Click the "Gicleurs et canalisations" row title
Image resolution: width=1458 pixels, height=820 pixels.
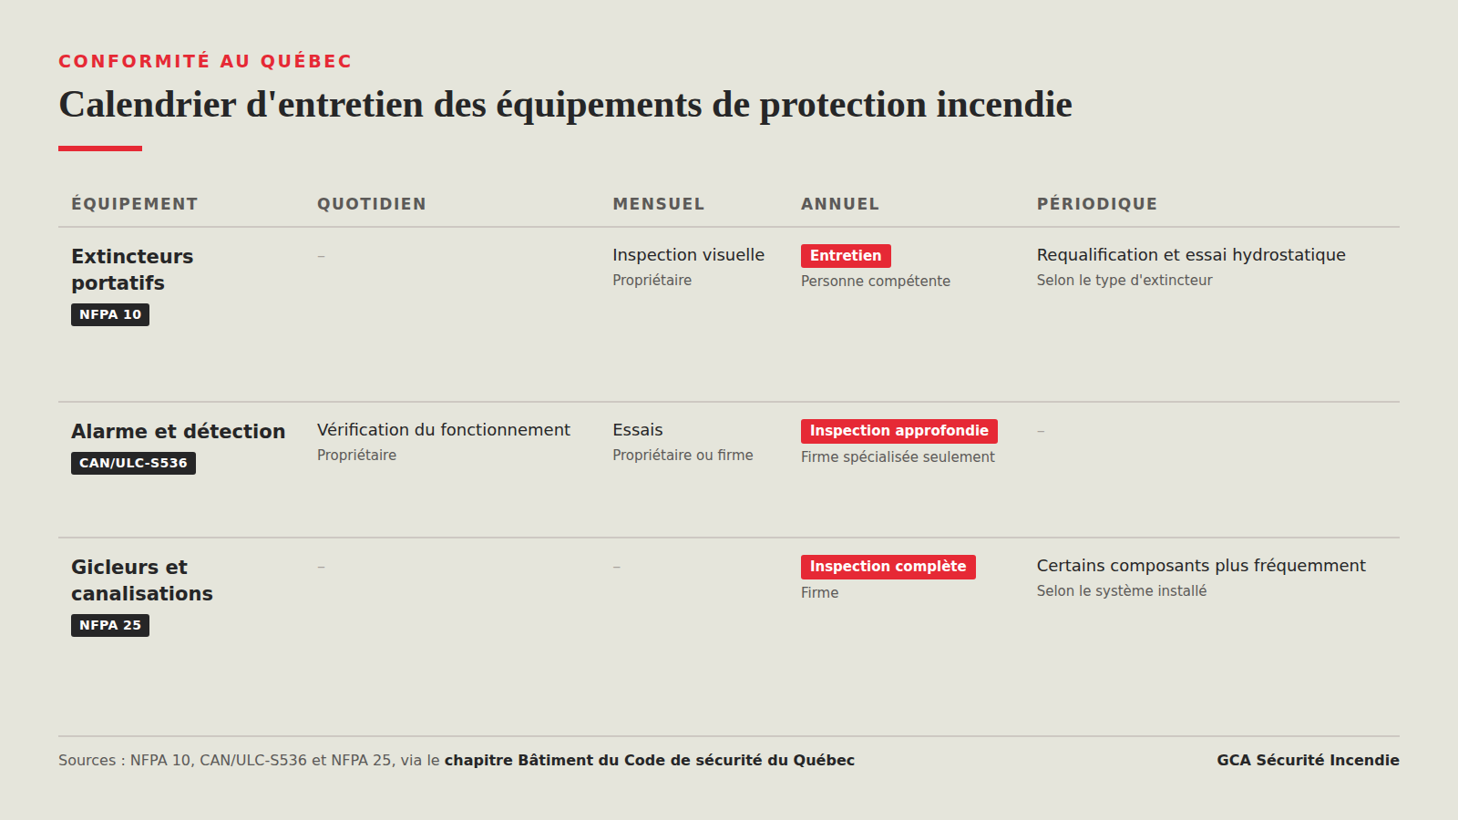tap(142, 580)
